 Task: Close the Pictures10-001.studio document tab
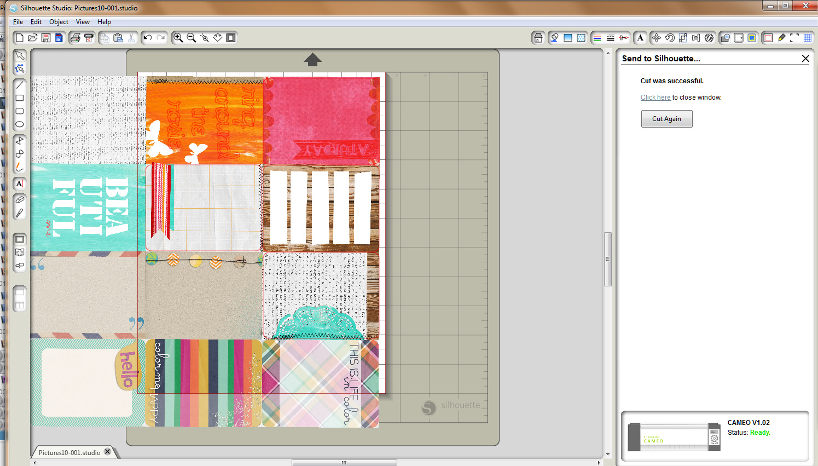108,452
